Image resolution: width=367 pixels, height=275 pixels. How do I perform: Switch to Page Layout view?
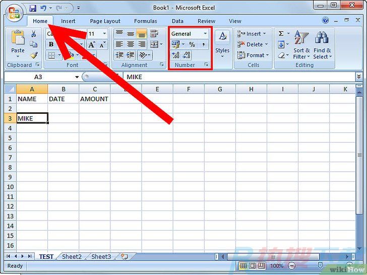coord(252,265)
